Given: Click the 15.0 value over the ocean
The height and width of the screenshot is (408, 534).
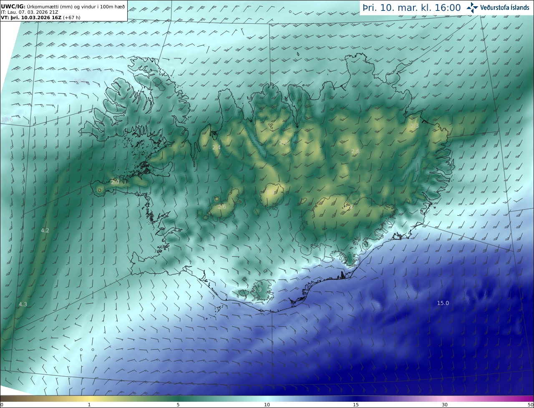Looking at the screenshot, I should point(443,303).
